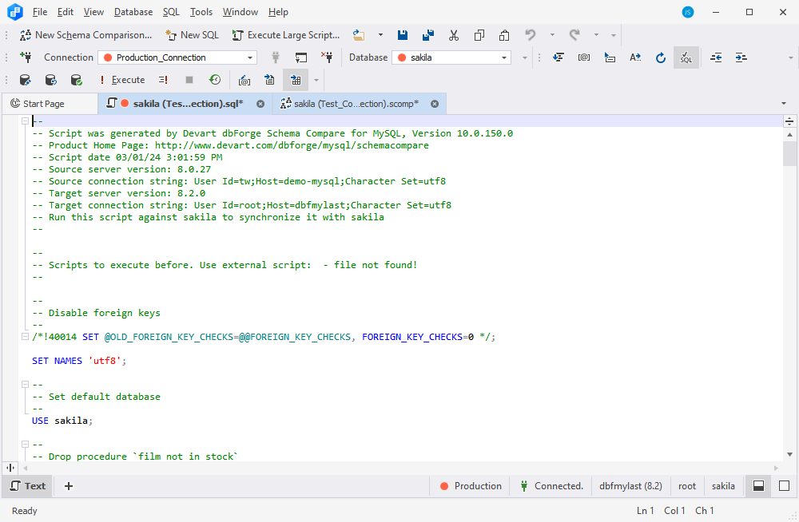799x522 pixels.
Task: Collapse the Drop procedure comment region
Action: coord(25,445)
